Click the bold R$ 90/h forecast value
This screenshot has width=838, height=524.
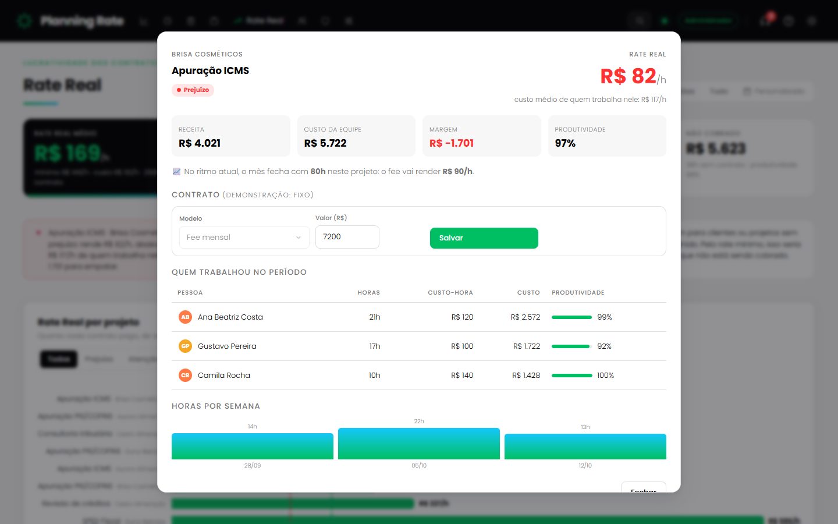coord(457,172)
